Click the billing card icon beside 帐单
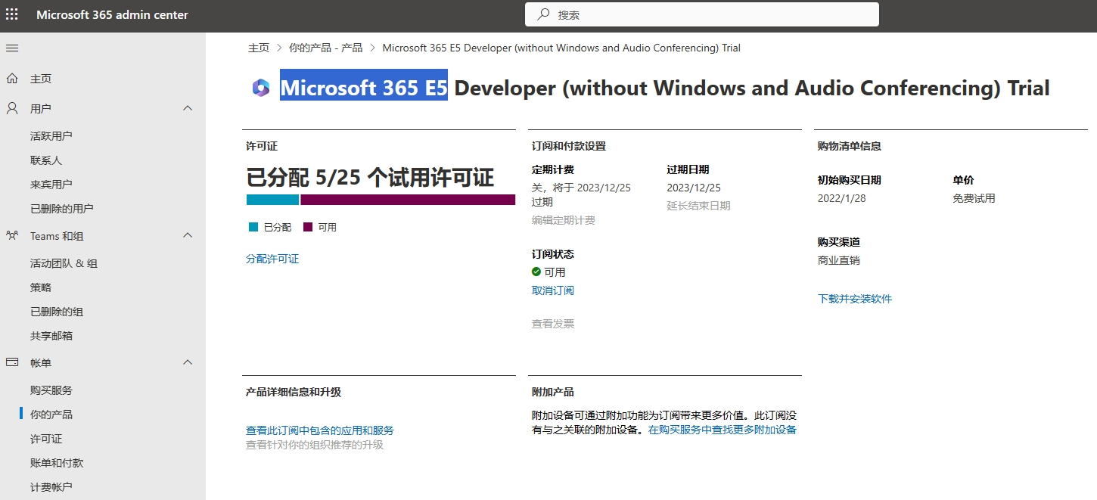1097x500 pixels. (12, 363)
